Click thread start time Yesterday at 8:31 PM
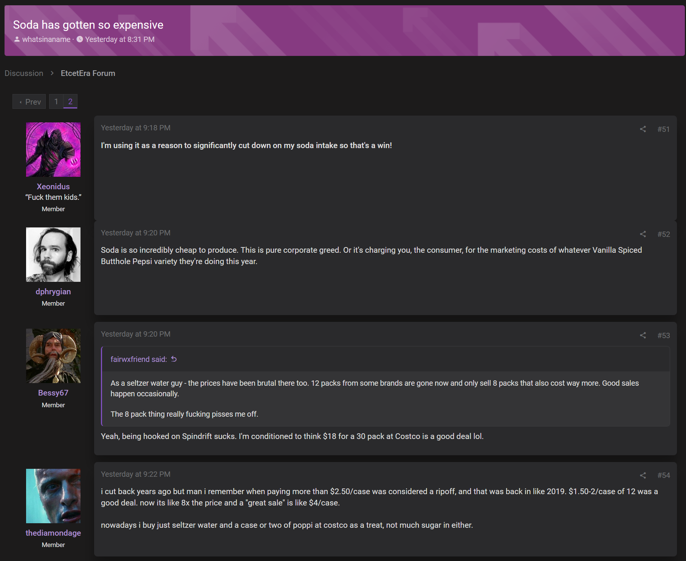This screenshot has width=686, height=561. [x=120, y=39]
